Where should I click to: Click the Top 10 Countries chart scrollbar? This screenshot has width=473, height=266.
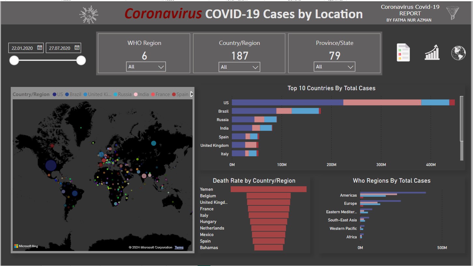(462, 119)
